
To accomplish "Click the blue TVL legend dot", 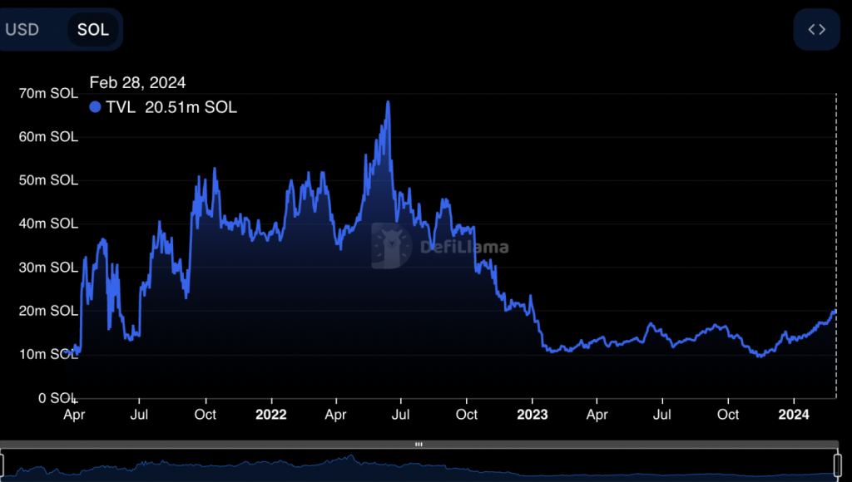I will (95, 107).
